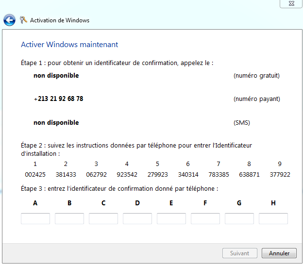
Task: Focus the input field under letter F
Action: coord(205,218)
